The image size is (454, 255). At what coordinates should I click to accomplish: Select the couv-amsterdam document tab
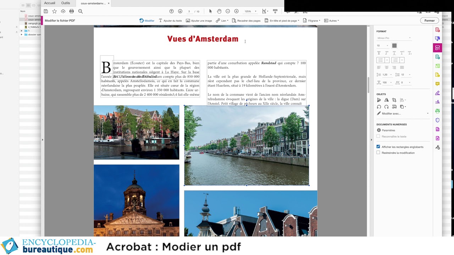click(x=93, y=3)
